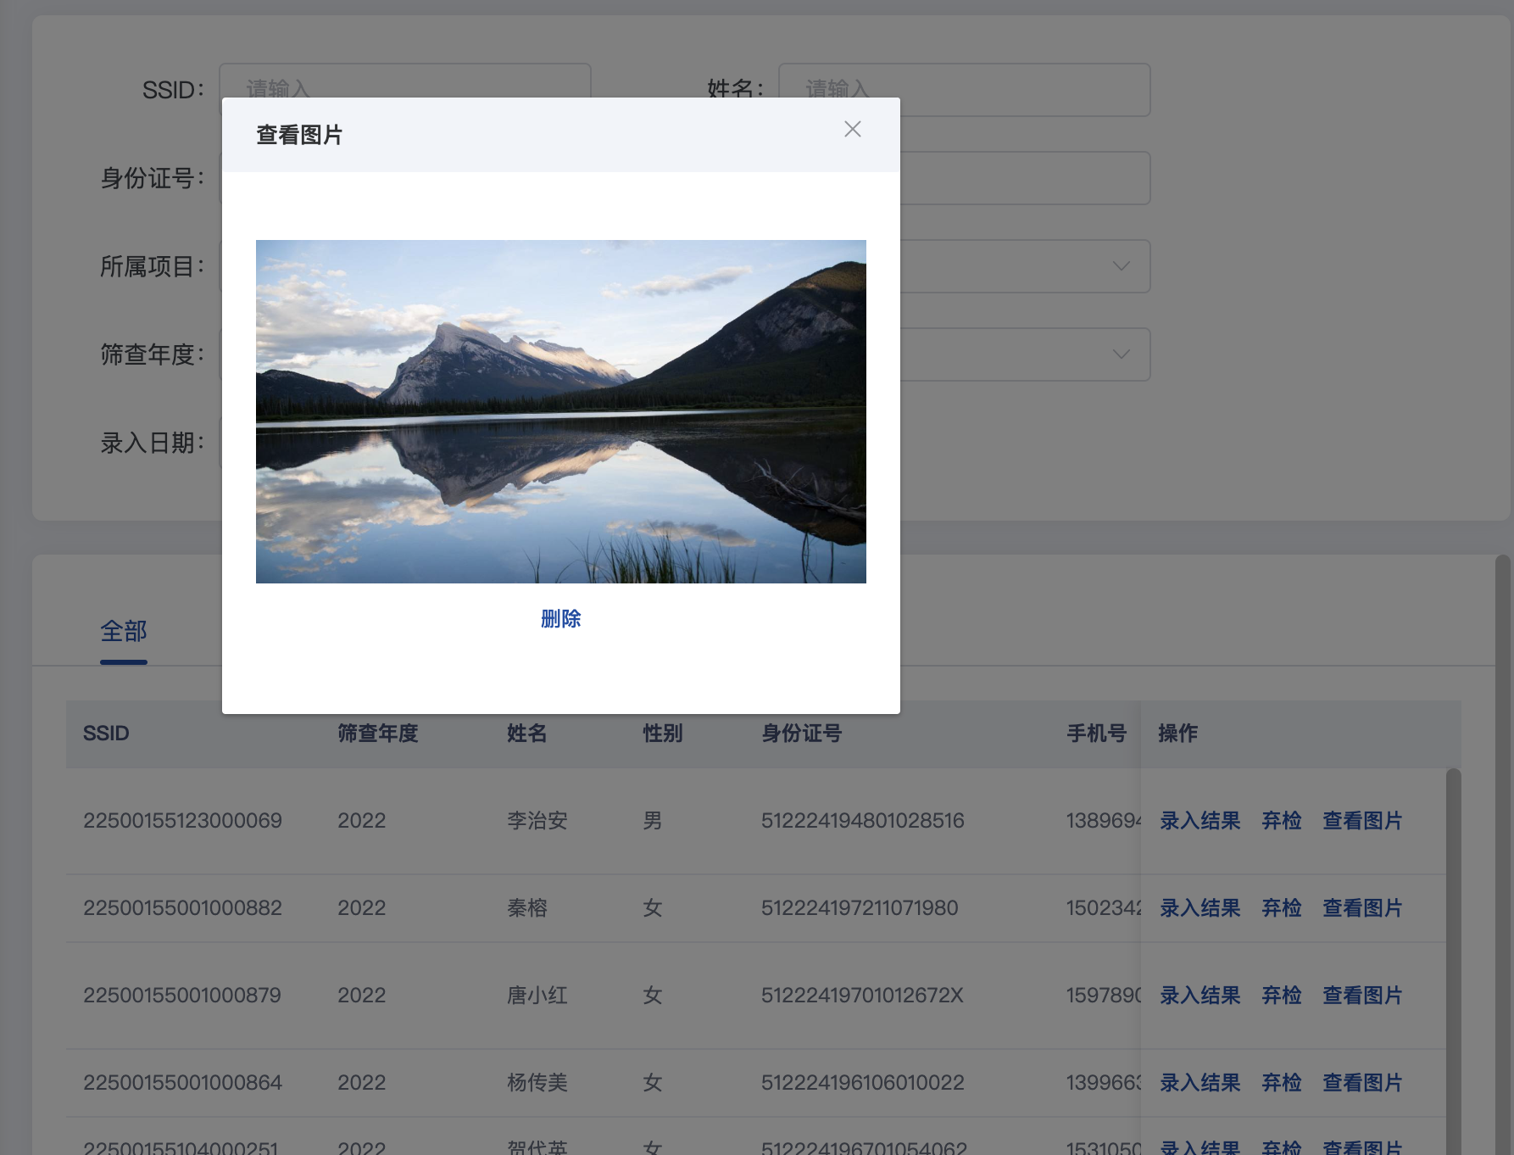Screen dimensions: 1514x1155
Task: Click 弃检 for 唐小红
Action: pyautogui.click(x=1282, y=996)
